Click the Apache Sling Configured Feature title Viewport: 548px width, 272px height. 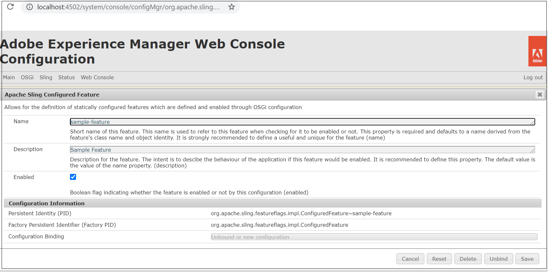pyautogui.click(x=52, y=95)
